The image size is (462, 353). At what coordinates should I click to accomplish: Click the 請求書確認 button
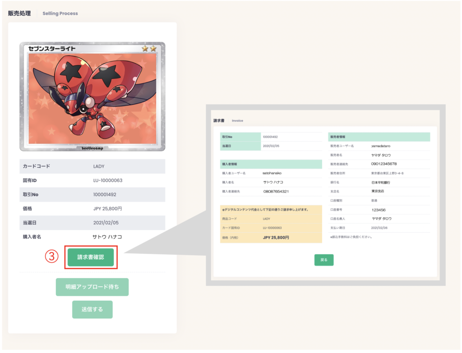(x=91, y=257)
